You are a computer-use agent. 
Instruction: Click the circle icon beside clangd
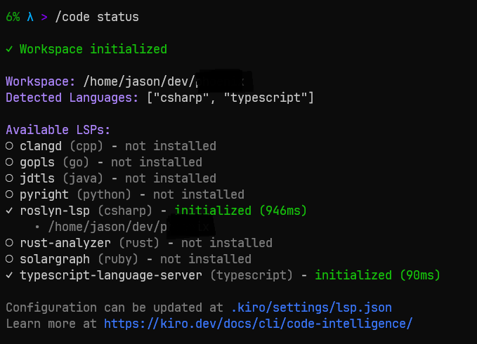pos(9,146)
